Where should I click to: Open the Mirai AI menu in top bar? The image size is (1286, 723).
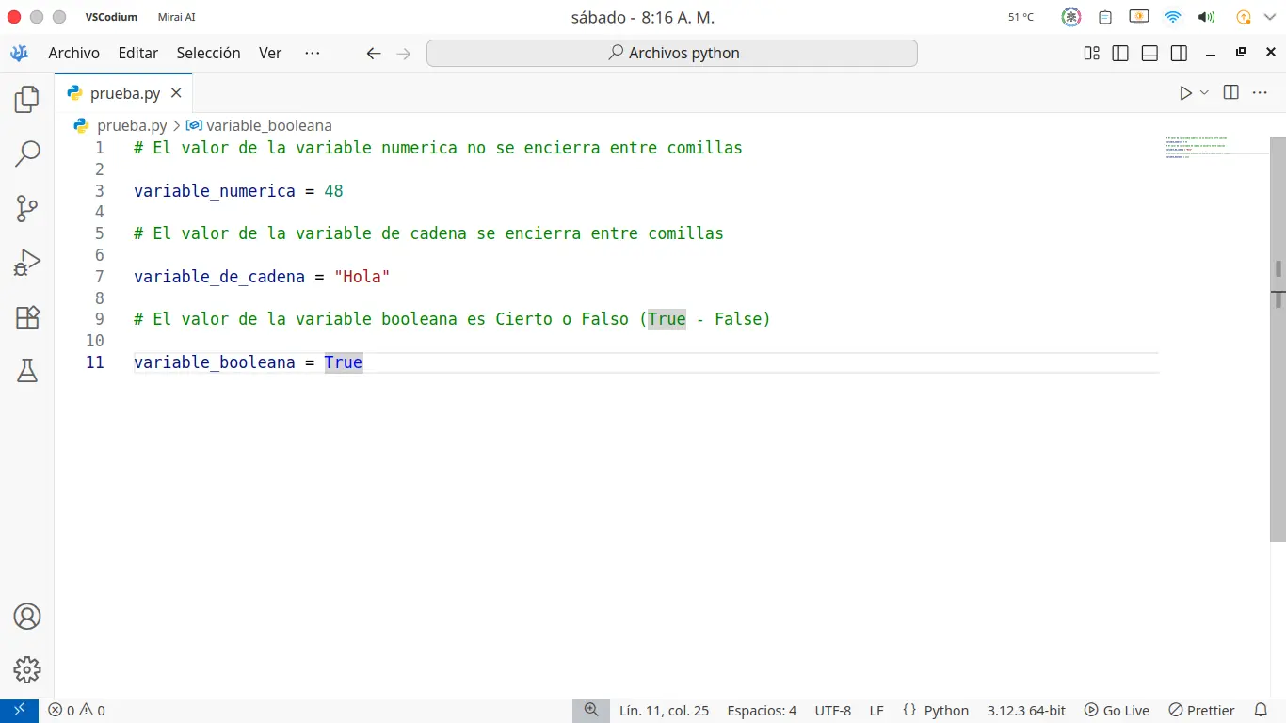point(176,17)
